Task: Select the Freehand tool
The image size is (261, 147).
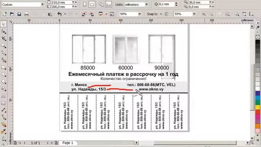Action: pyautogui.click(x=3, y=53)
